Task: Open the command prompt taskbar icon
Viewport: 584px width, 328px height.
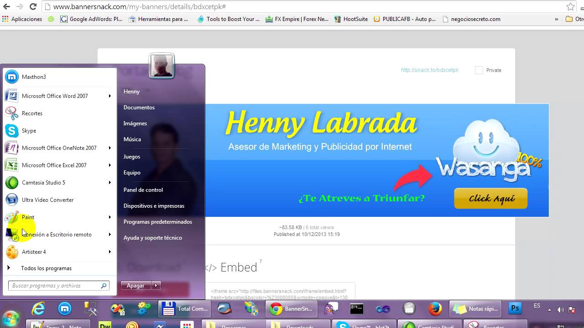Action: click(357, 309)
